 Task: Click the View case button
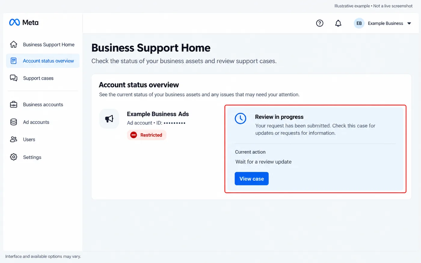(x=252, y=179)
